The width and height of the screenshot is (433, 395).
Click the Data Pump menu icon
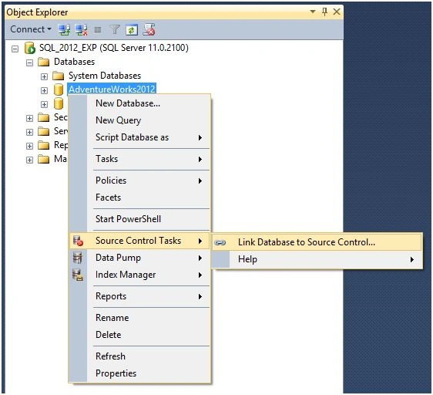click(78, 258)
